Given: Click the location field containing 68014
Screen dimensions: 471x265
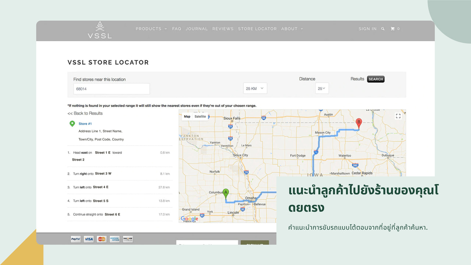Looking at the screenshot, I should [x=111, y=89].
